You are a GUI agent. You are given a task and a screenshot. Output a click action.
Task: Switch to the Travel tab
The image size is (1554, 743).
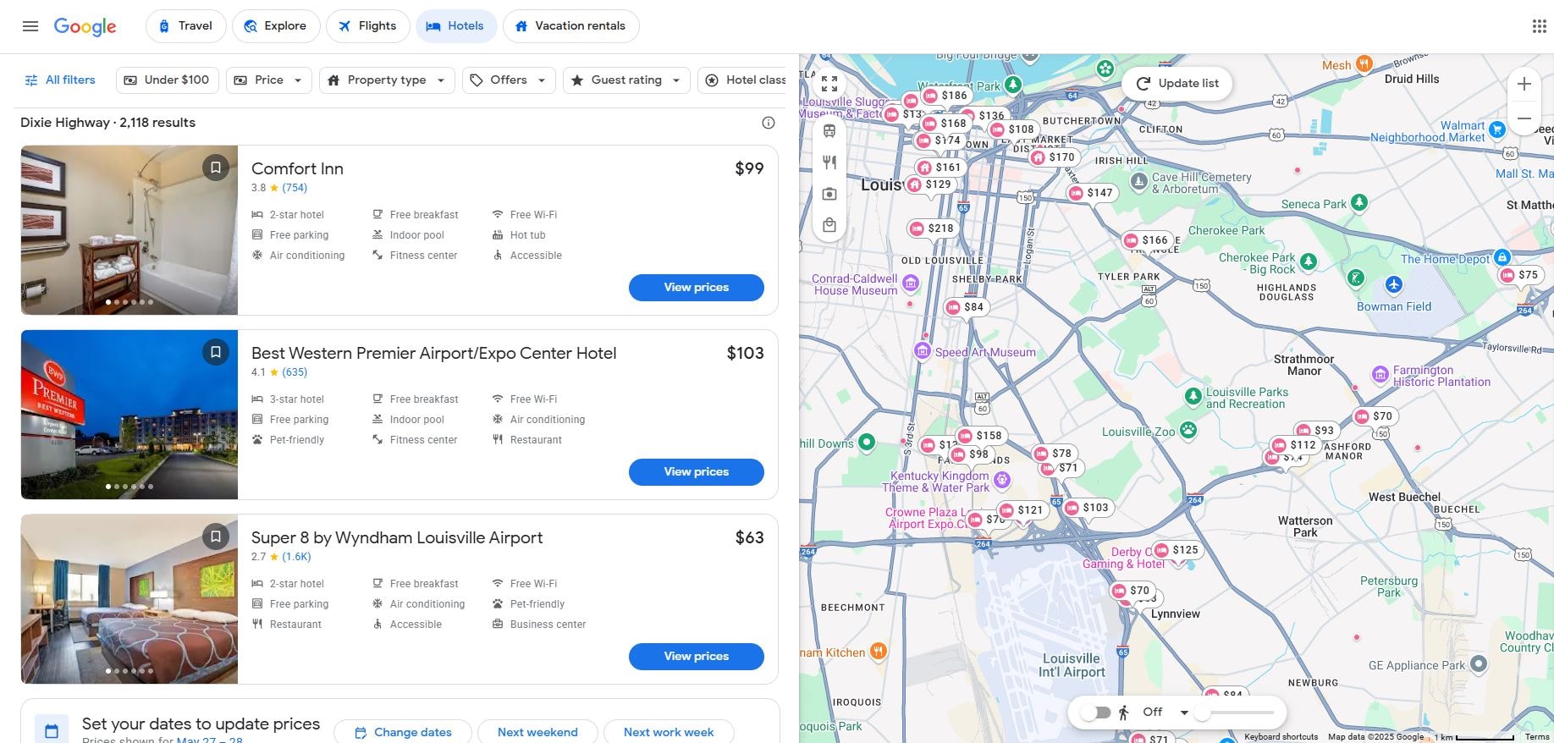[185, 26]
